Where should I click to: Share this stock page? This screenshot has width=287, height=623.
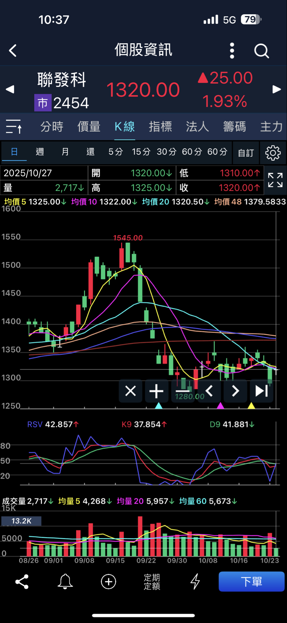coord(22,582)
